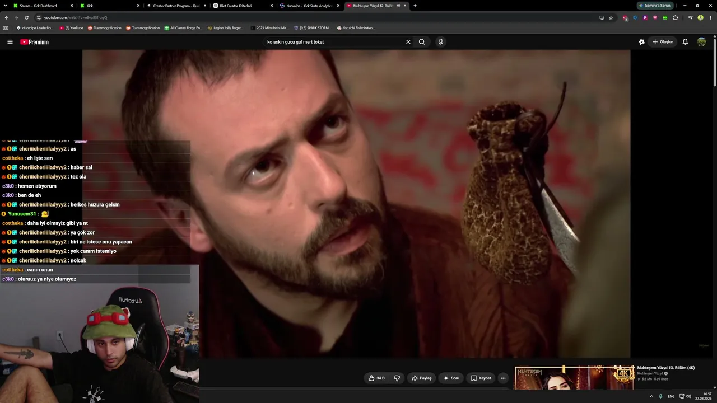Open Muhteşem Yüzyıl 13. Bölüm thumbnail
Screen dimensions: 717x403
(574, 378)
